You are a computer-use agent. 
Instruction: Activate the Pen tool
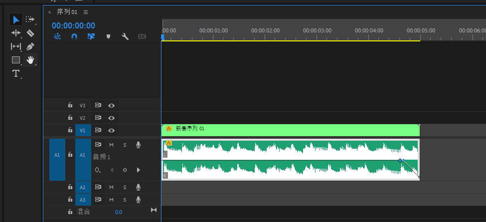tap(30, 46)
